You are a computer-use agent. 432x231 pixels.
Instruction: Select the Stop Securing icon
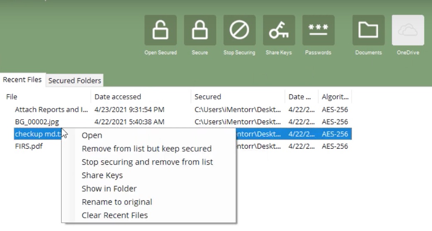(x=239, y=30)
